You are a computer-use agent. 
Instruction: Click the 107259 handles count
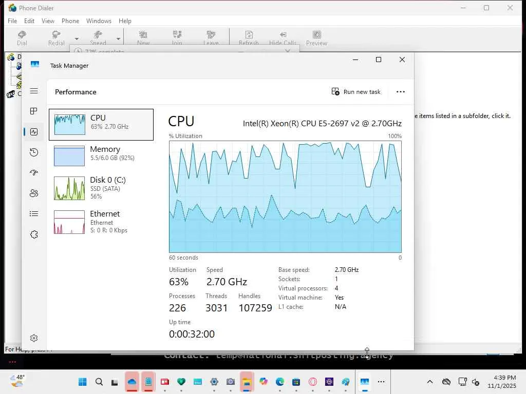pos(255,308)
